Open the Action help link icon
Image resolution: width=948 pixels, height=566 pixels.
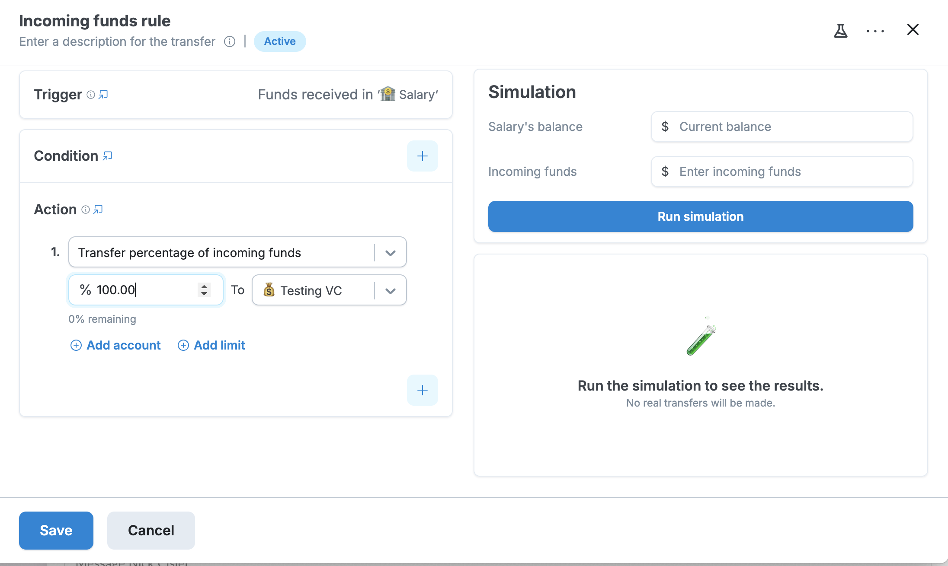98,210
